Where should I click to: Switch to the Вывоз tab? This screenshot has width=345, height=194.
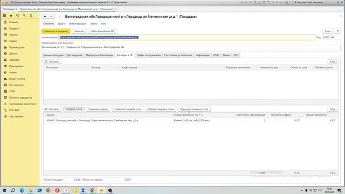coord(226,55)
